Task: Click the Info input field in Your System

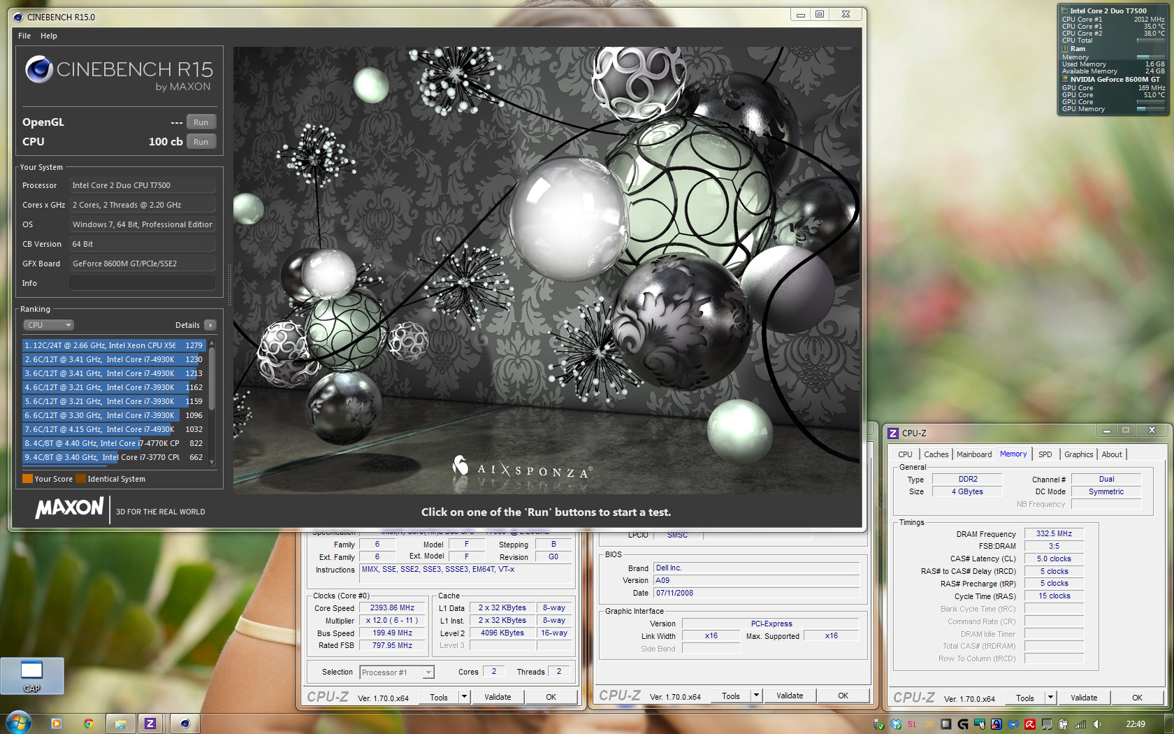Action: click(x=142, y=283)
